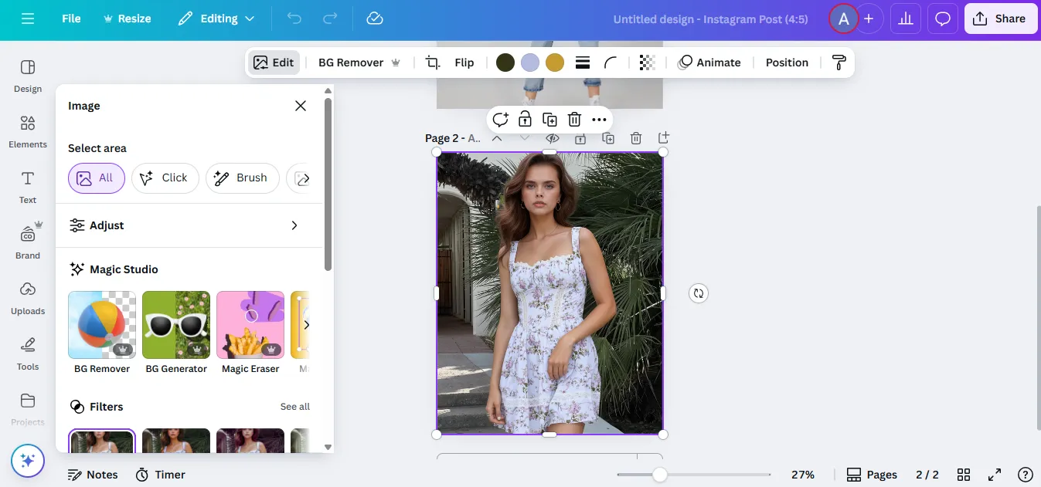Open the Elements tab in the sidebar
This screenshot has height=487, width=1041.
coord(28,131)
